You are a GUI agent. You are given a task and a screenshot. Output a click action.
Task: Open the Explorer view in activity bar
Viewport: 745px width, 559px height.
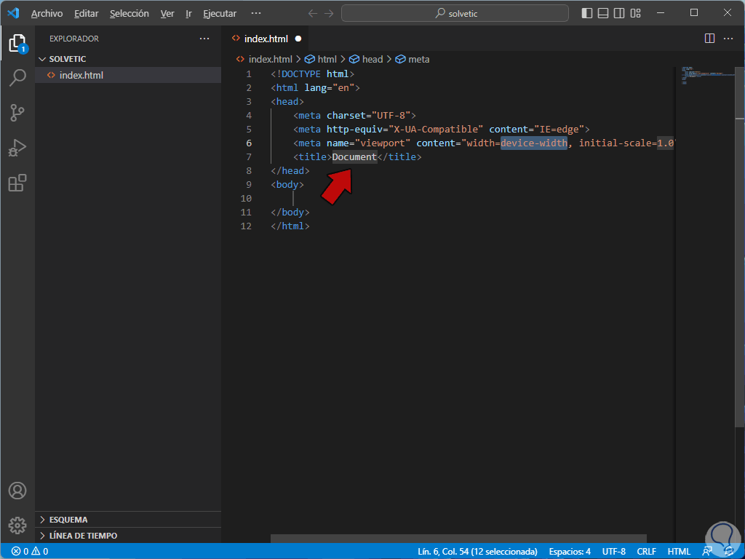tap(17, 42)
